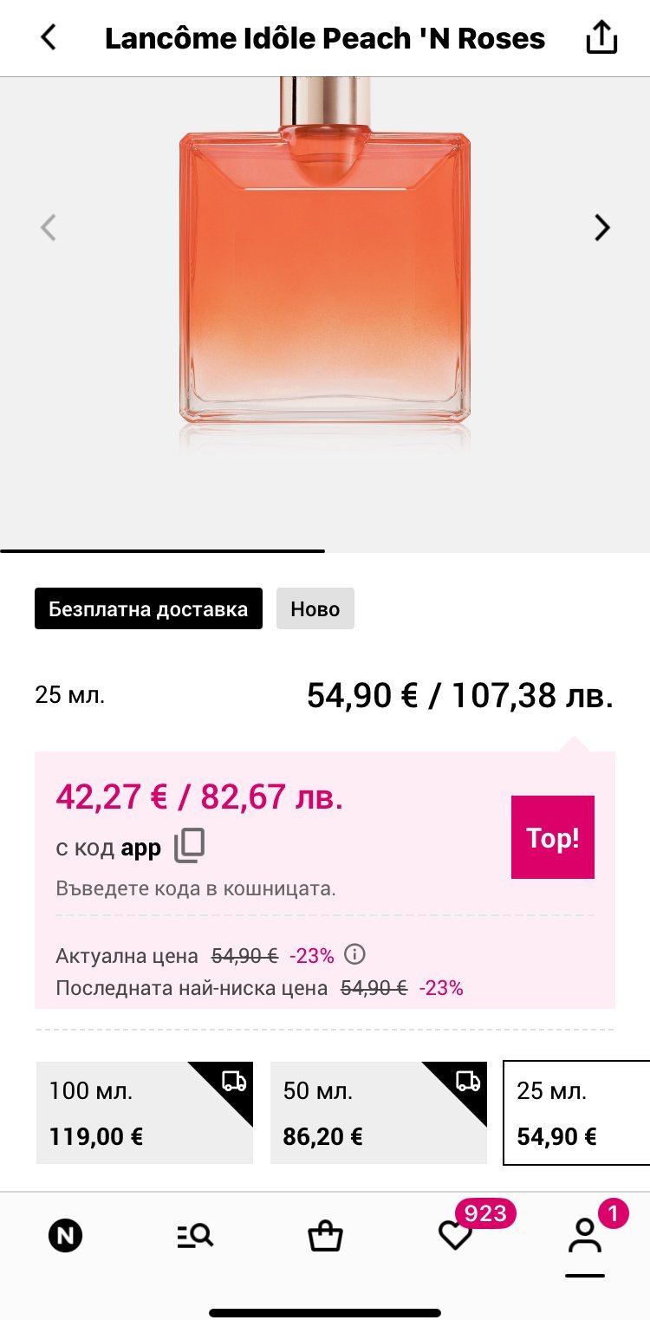
Task: Go back using the top-left arrow
Action: pyautogui.click(x=49, y=38)
